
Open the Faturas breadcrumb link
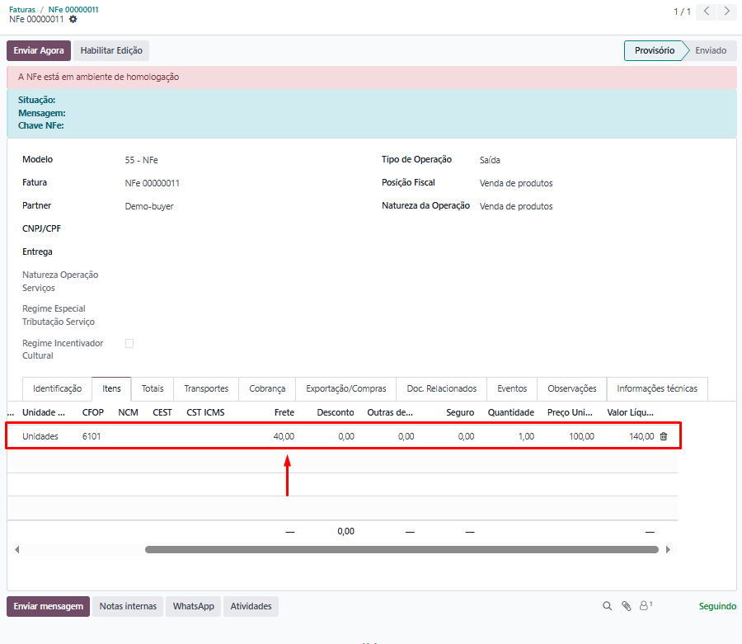coord(22,9)
